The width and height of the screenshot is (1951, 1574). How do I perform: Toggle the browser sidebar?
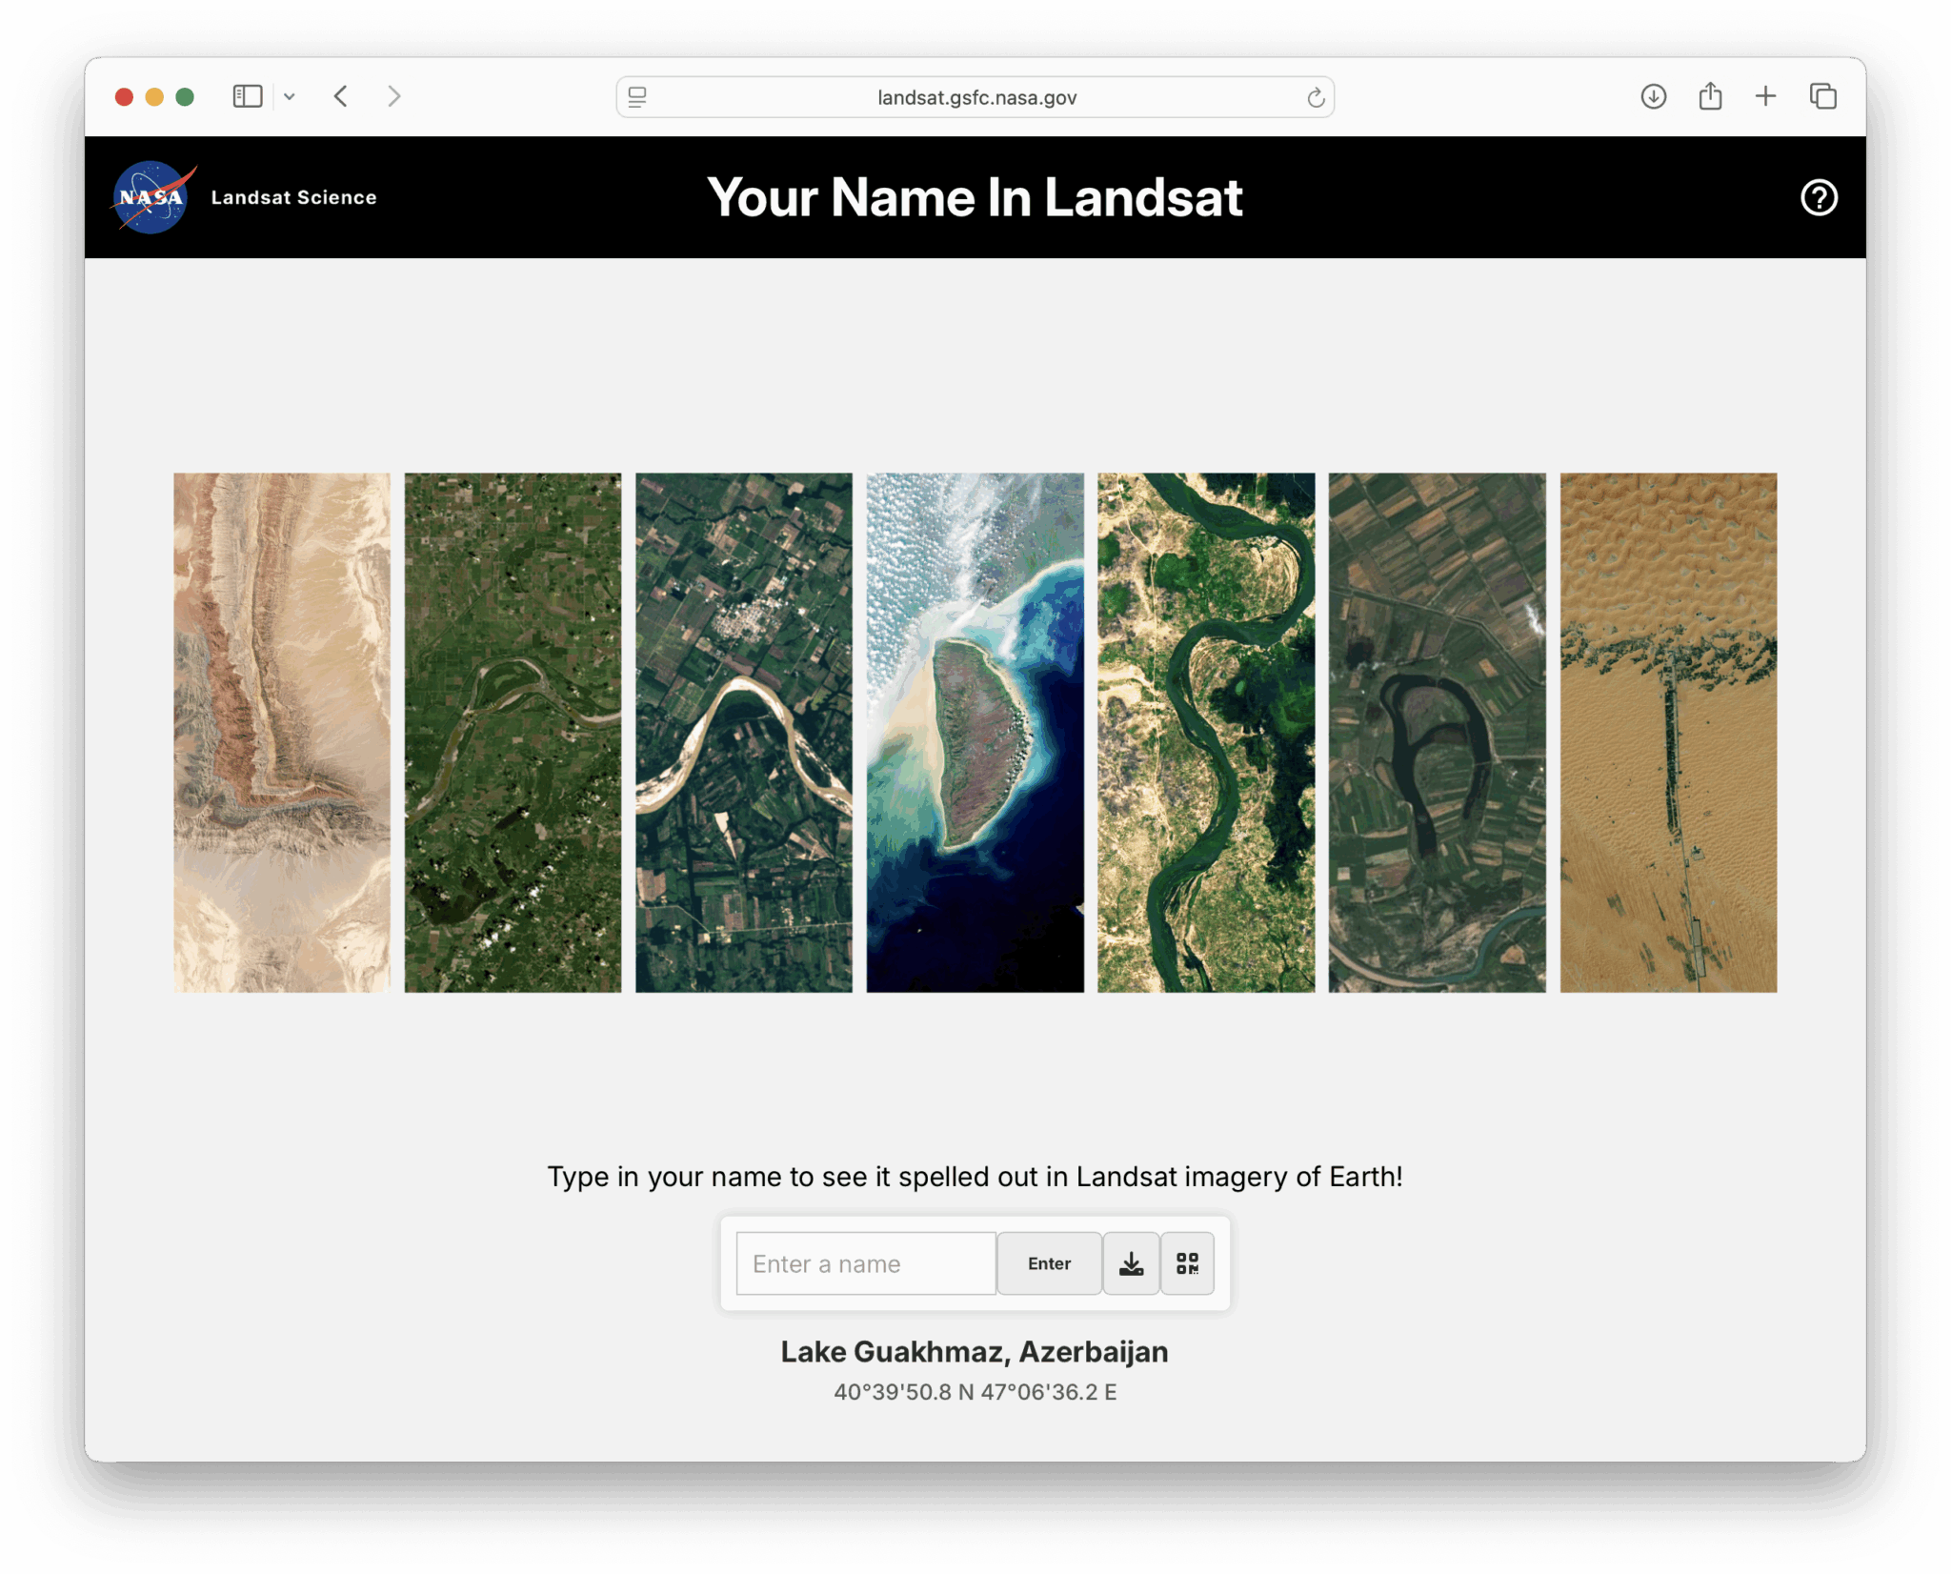247,96
